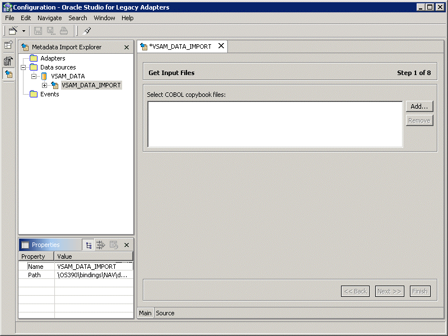Image resolution: width=448 pixels, height=336 pixels.
Task: Minimize the Oracle Studio window
Action: [421, 7]
